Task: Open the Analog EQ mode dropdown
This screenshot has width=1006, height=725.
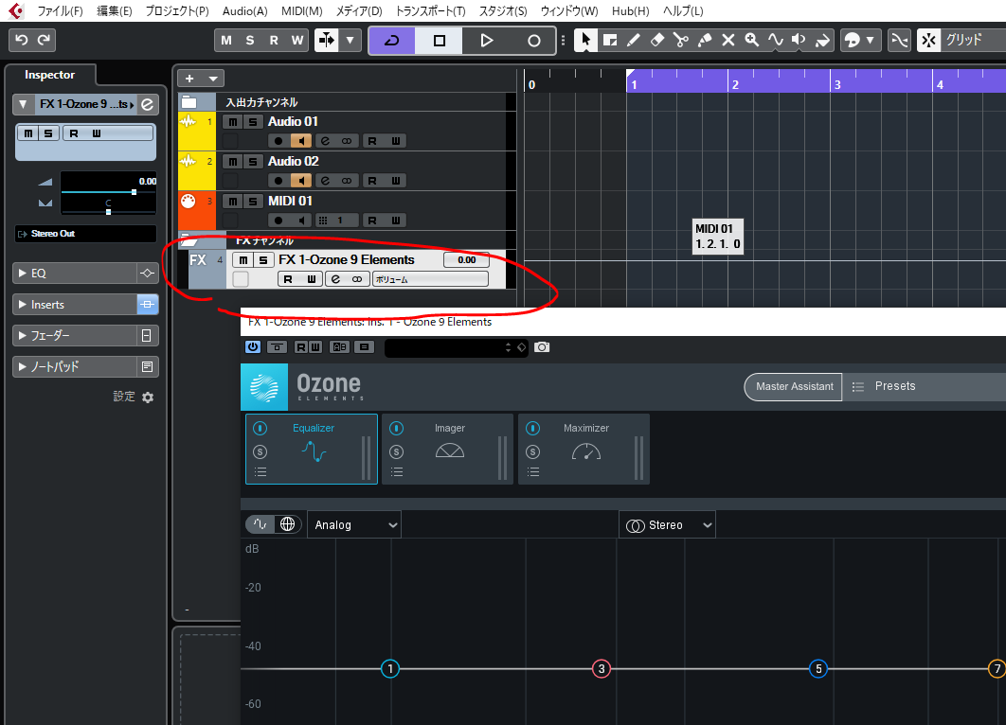Action: (x=354, y=525)
